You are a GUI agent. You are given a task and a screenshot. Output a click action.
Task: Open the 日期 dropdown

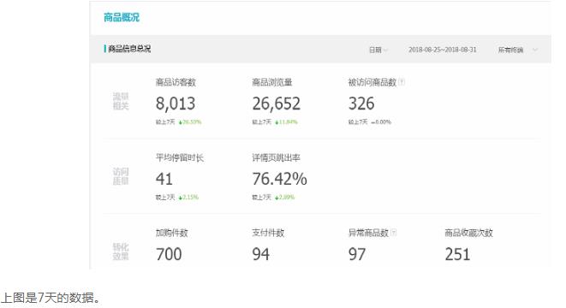pos(378,50)
